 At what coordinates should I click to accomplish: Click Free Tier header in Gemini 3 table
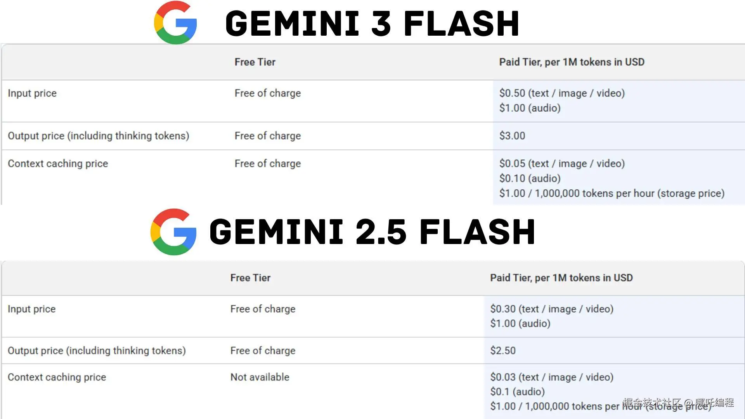(x=255, y=62)
